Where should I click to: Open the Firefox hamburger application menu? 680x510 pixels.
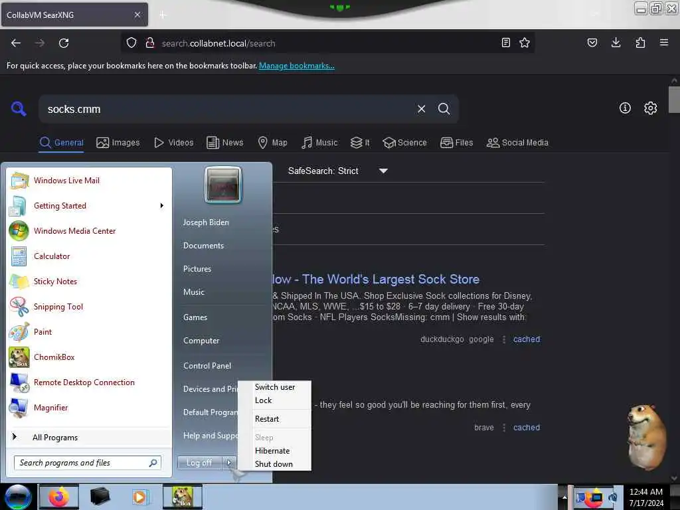coord(664,42)
